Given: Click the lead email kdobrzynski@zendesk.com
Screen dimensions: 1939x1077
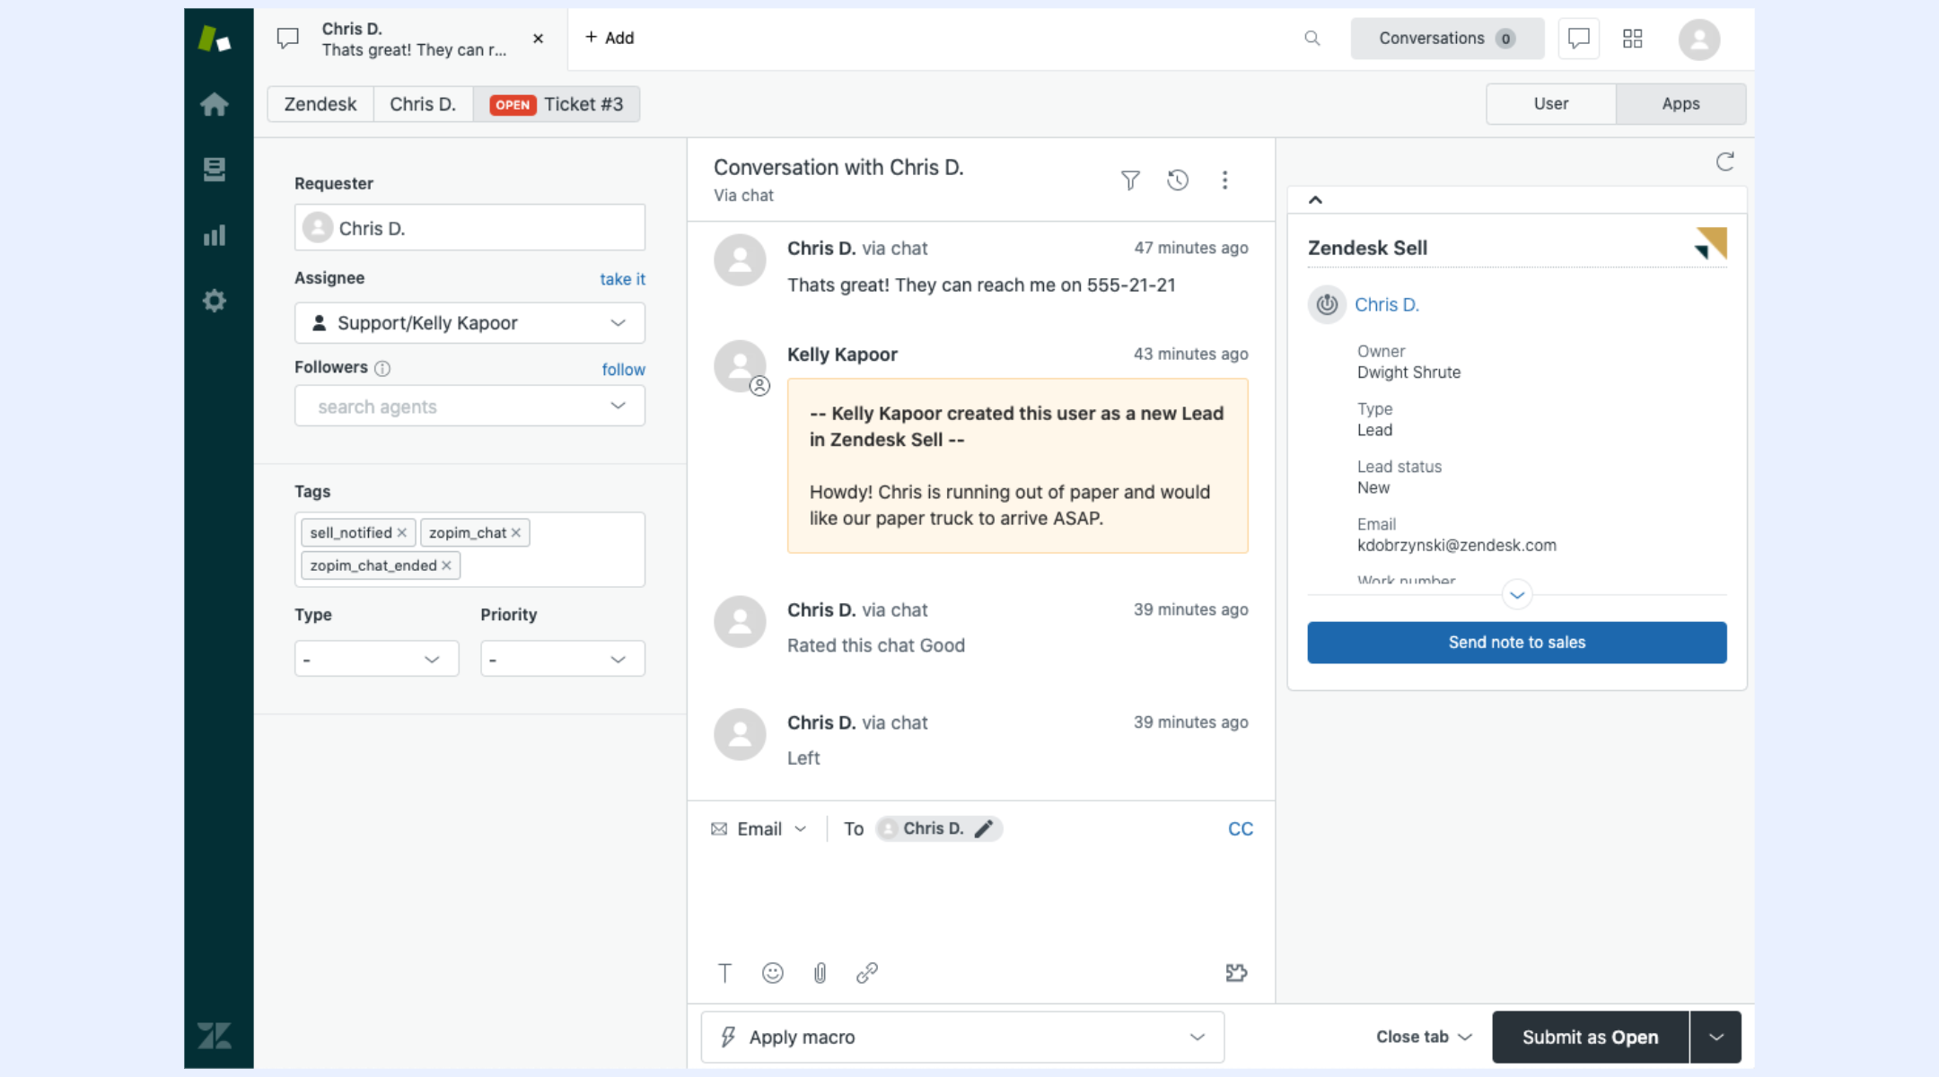Looking at the screenshot, I should click(1456, 546).
